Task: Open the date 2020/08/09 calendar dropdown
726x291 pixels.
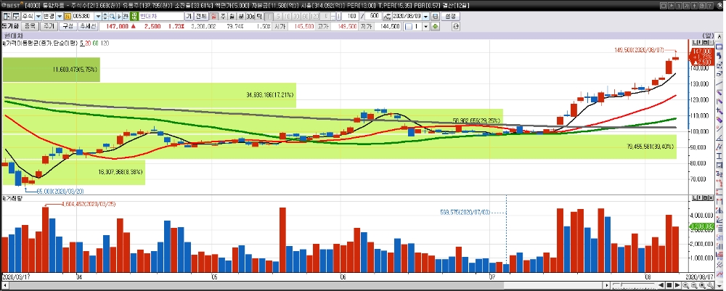Action: pos(425,16)
